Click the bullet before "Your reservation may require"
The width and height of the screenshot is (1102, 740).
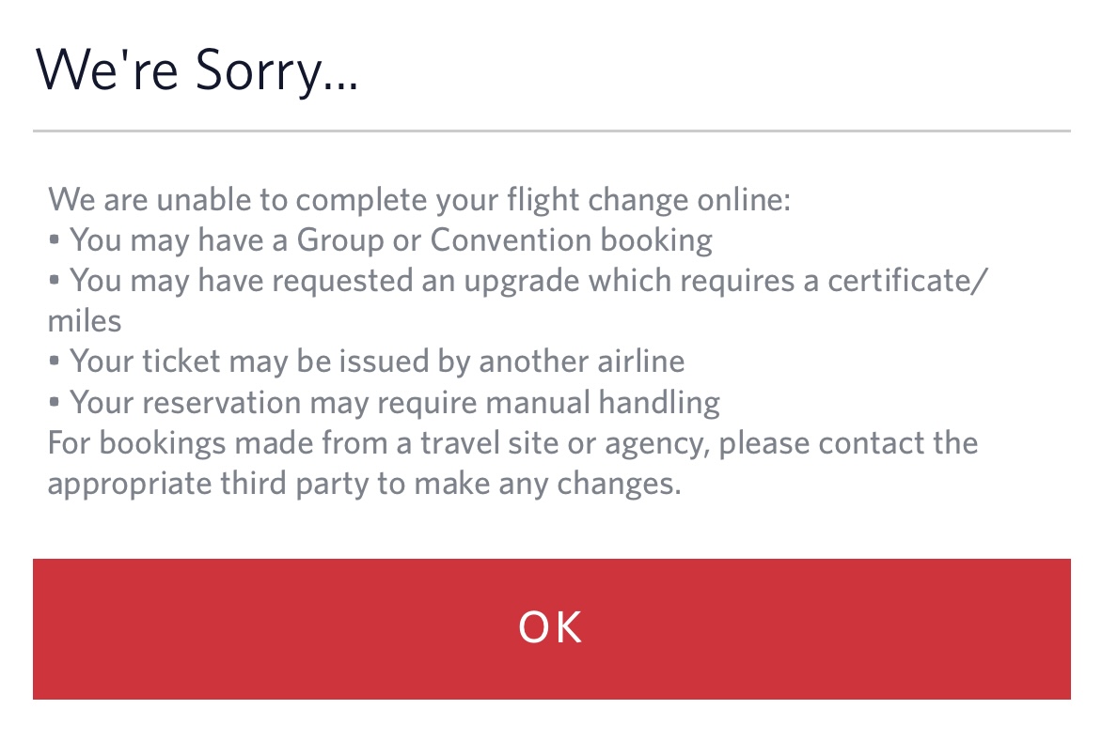click(55, 403)
